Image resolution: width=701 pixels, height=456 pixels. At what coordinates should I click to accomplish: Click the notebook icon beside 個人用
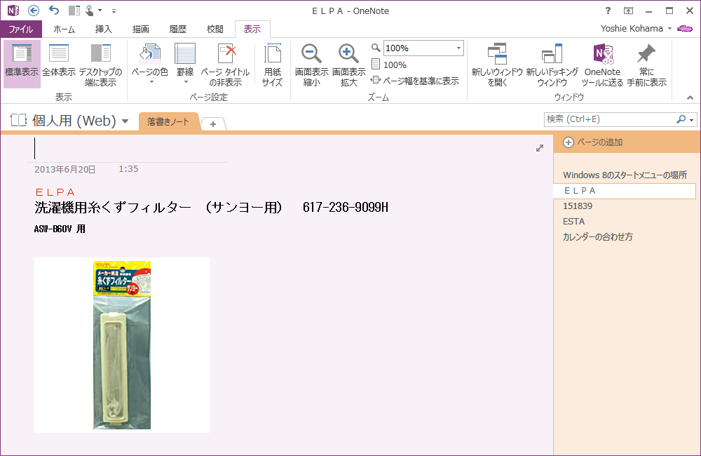(x=19, y=121)
